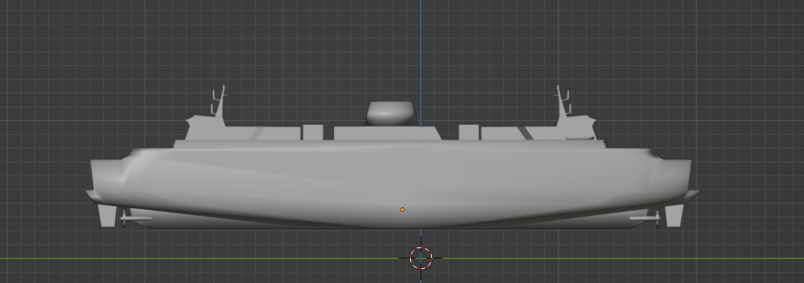
Task: Select the left propeller shaft under the hull
Action: (136, 219)
